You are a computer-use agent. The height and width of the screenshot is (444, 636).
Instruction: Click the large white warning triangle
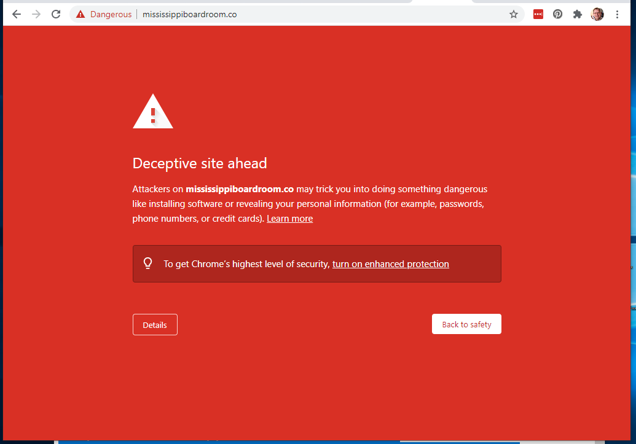153,112
